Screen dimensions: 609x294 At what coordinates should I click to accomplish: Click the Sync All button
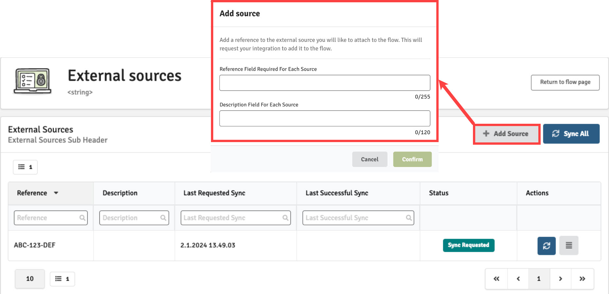[571, 134]
